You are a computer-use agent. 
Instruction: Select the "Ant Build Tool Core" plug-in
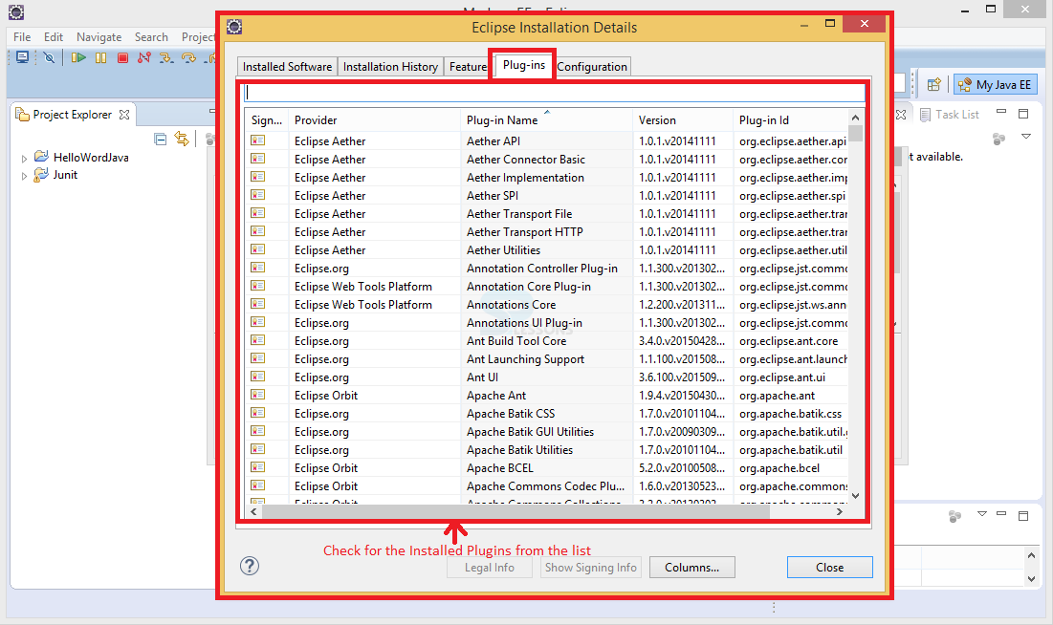pos(516,340)
